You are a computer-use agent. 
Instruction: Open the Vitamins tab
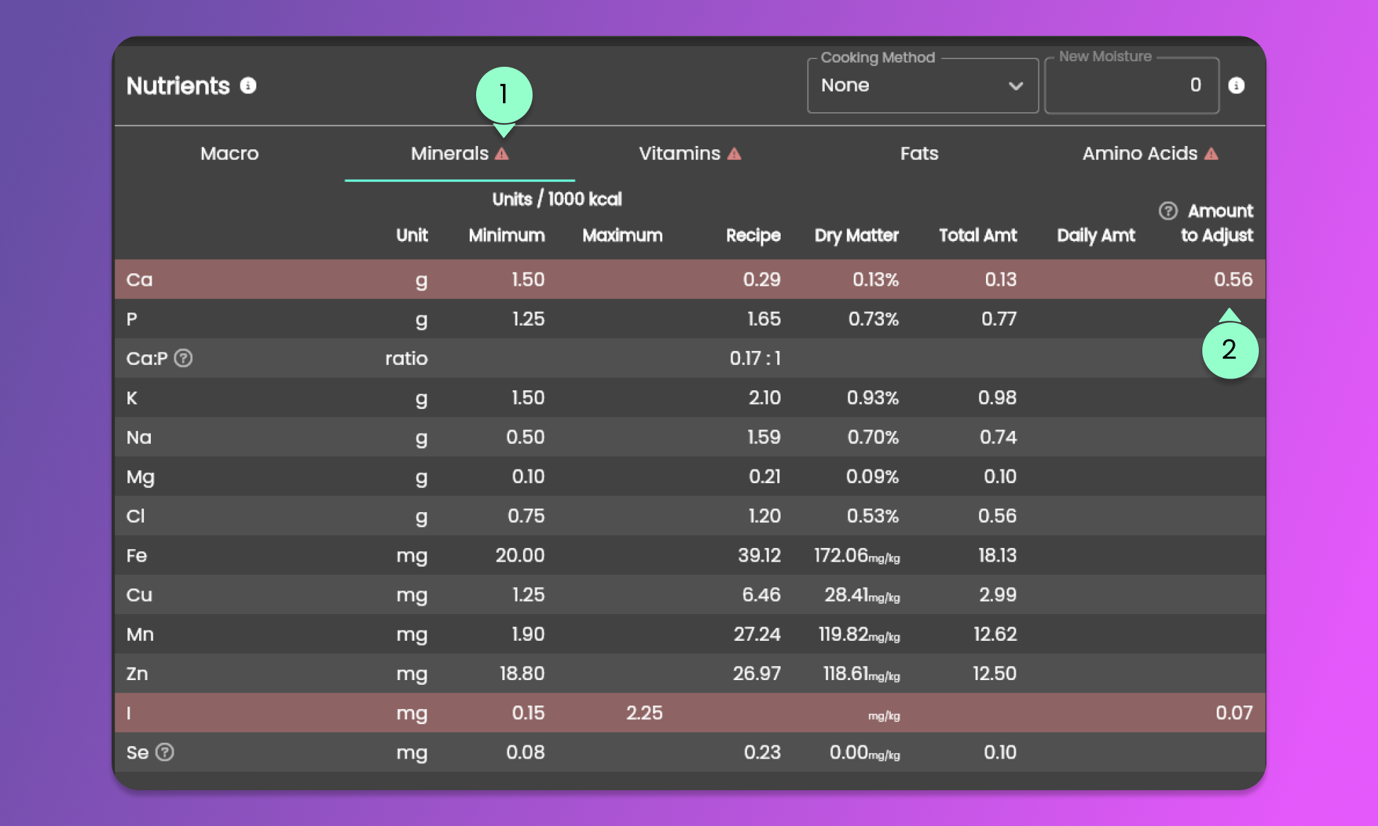pos(679,153)
